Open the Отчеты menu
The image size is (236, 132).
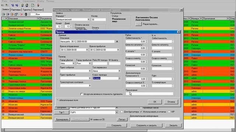41,1
